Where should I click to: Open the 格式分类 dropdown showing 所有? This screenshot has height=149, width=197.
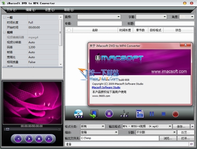[103, 126]
